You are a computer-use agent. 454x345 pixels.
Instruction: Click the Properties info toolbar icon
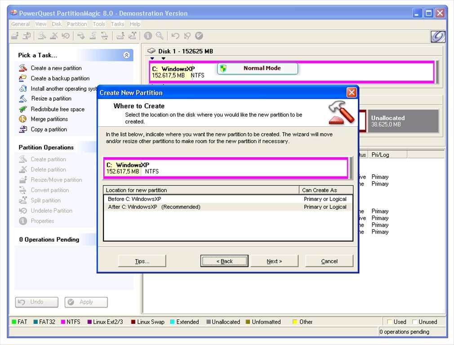pyautogui.click(x=148, y=36)
